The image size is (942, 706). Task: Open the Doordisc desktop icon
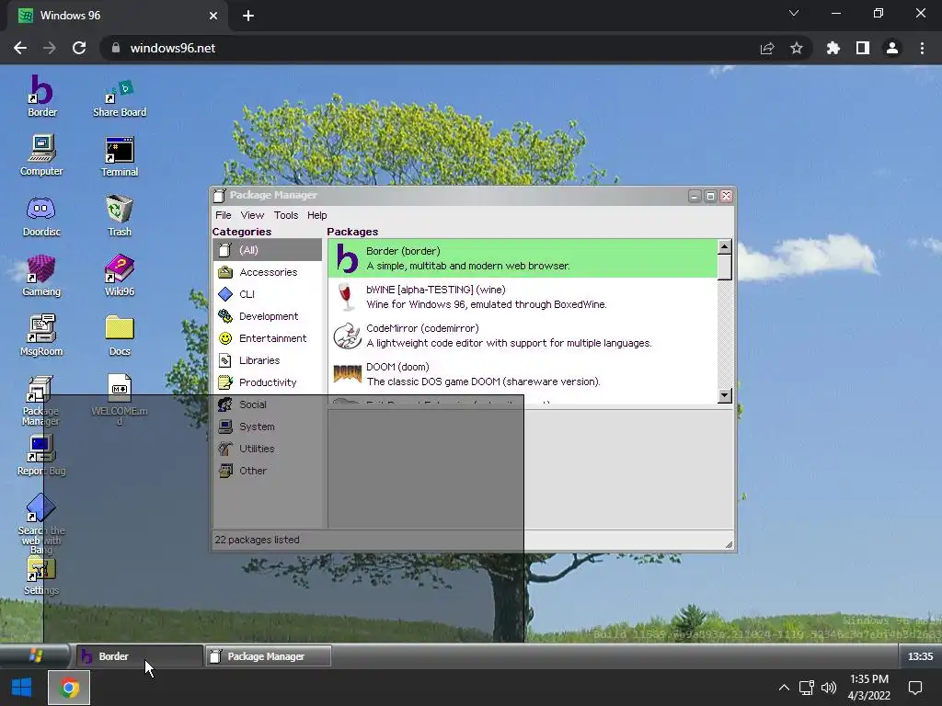click(41, 215)
